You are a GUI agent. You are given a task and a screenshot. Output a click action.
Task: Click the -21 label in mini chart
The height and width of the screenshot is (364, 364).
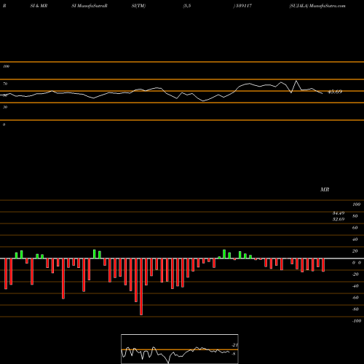click(234, 345)
